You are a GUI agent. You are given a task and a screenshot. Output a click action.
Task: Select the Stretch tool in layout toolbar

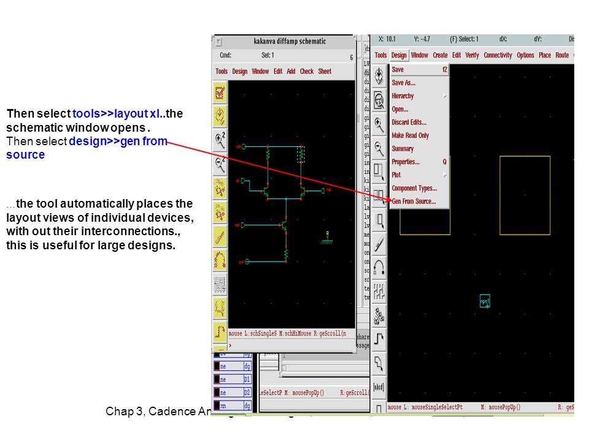click(379, 173)
